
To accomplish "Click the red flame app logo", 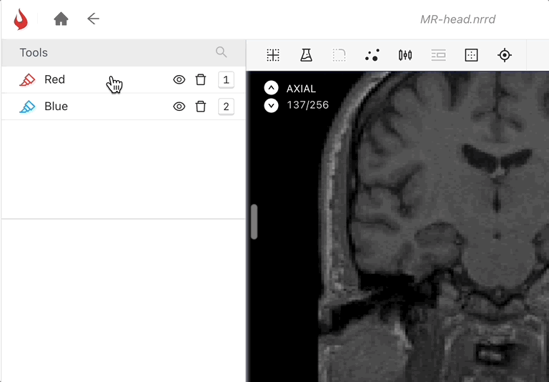I will pyautogui.click(x=21, y=19).
